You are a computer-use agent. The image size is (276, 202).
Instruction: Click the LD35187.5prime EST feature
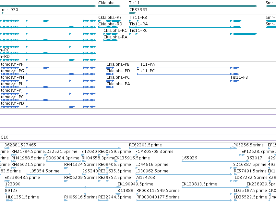coord(235,194)
